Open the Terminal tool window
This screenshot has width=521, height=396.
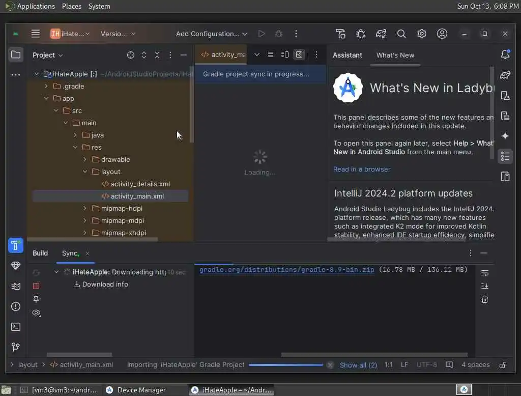click(16, 327)
